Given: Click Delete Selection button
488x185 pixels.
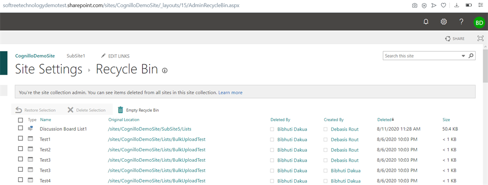Looking at the screenshot, I should coord(87,110).
